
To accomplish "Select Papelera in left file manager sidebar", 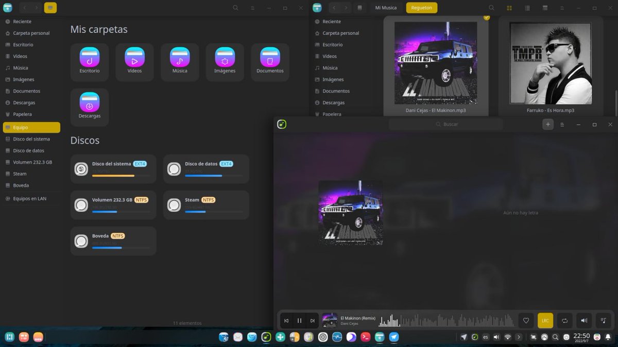I will [x=31, y=114].
